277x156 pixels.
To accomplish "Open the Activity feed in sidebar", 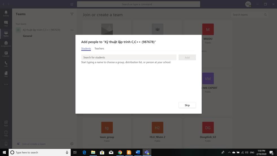I will (6, 13).
